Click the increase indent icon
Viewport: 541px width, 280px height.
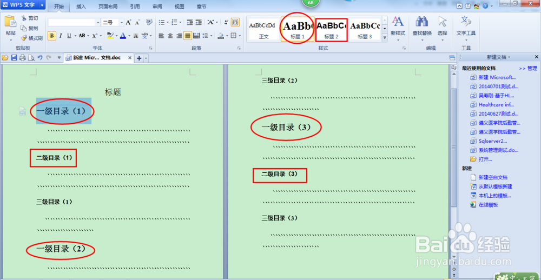(x=199, y=22)
